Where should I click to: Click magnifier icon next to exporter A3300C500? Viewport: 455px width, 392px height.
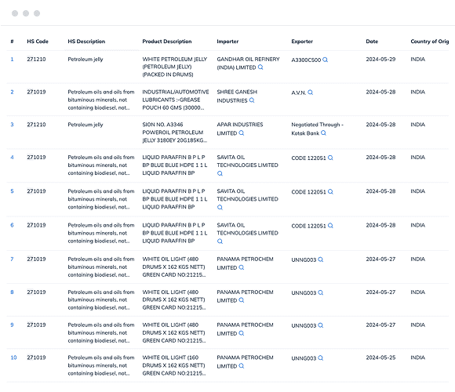point(326,60)
